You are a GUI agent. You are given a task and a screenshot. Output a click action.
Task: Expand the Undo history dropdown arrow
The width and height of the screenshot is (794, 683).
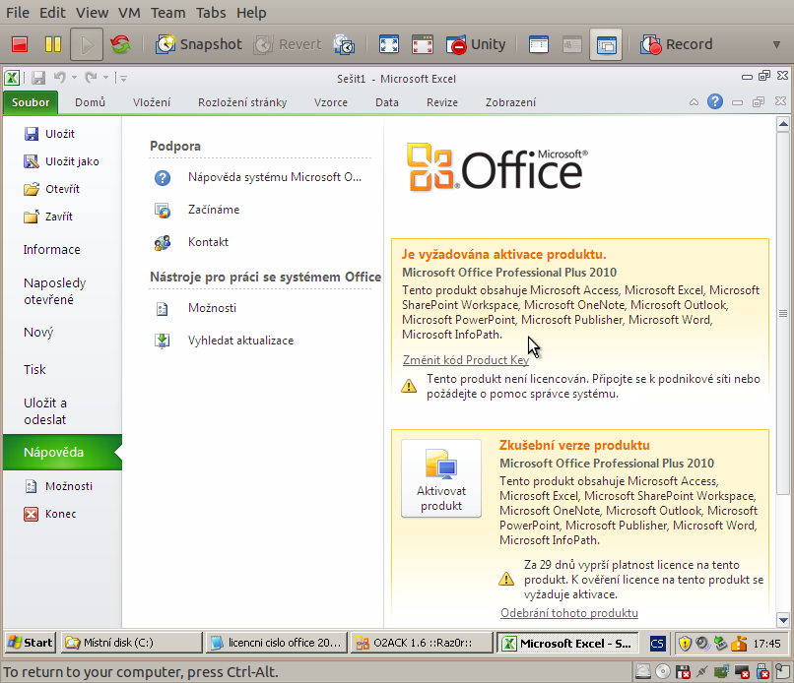(x=75, y=78)
